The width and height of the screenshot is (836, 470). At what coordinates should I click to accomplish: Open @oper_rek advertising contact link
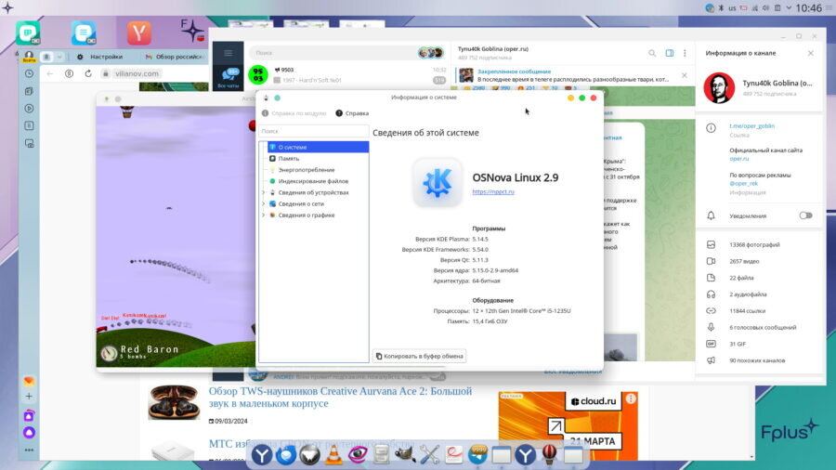tap(743, 183)
